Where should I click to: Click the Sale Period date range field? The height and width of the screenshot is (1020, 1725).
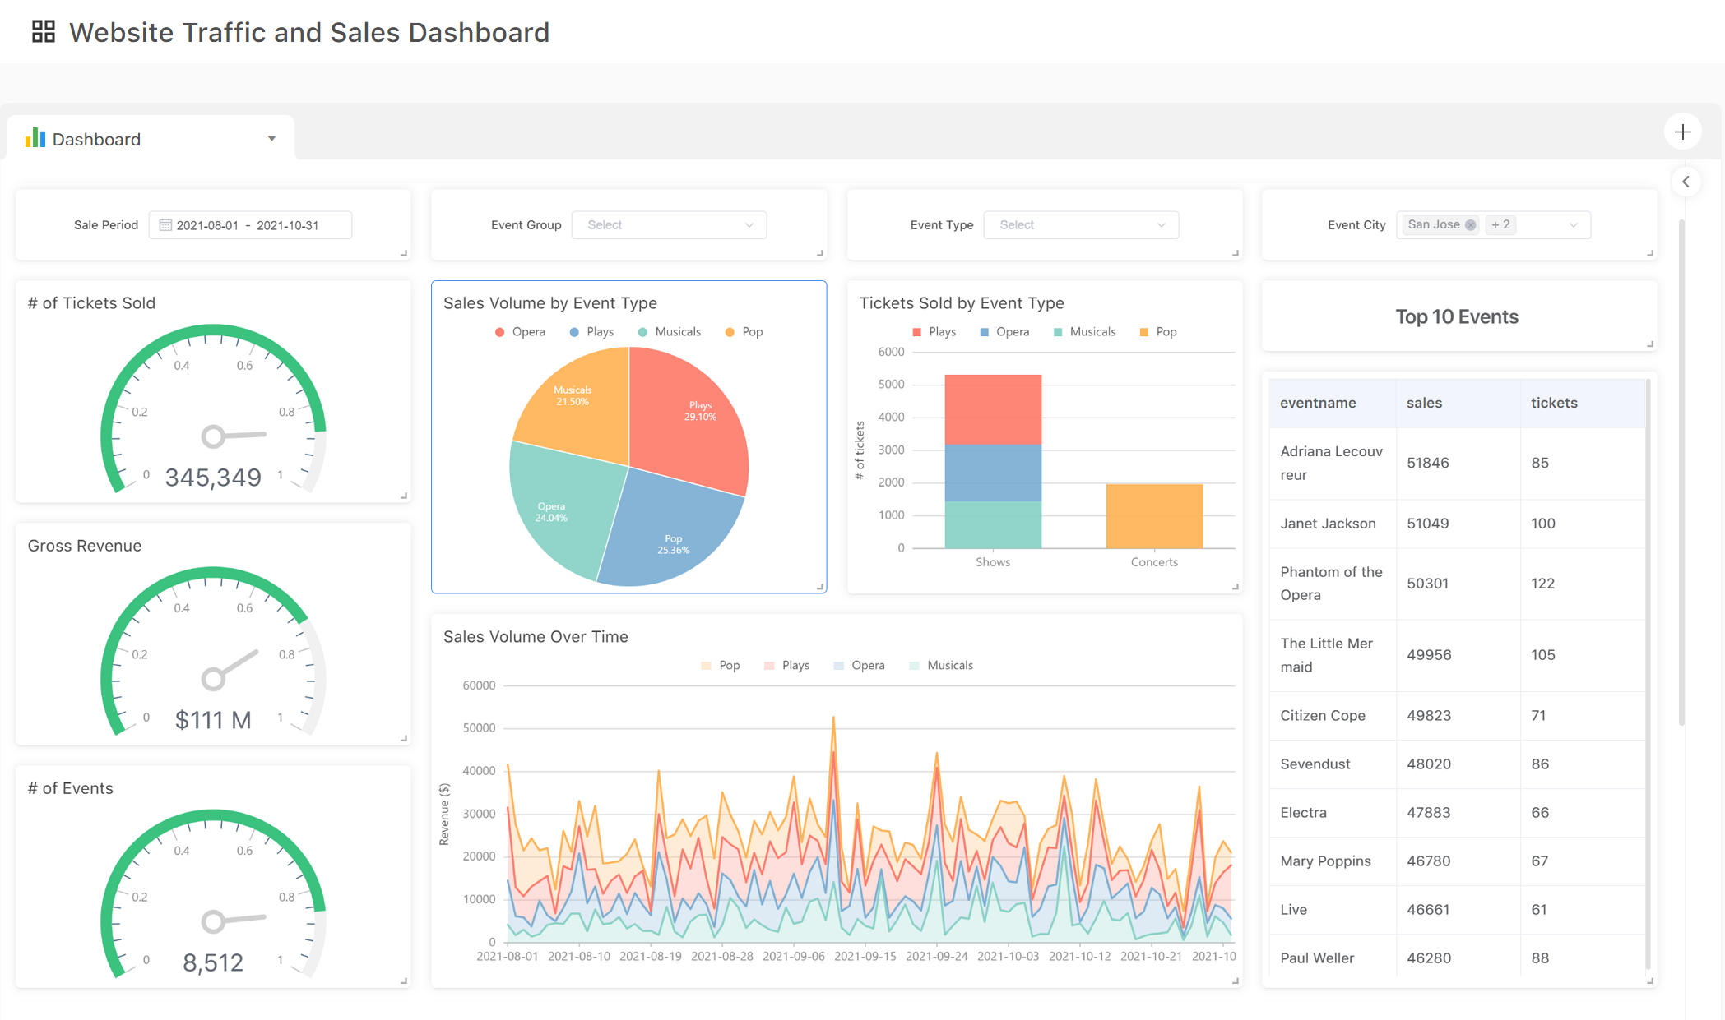point(248,225)
